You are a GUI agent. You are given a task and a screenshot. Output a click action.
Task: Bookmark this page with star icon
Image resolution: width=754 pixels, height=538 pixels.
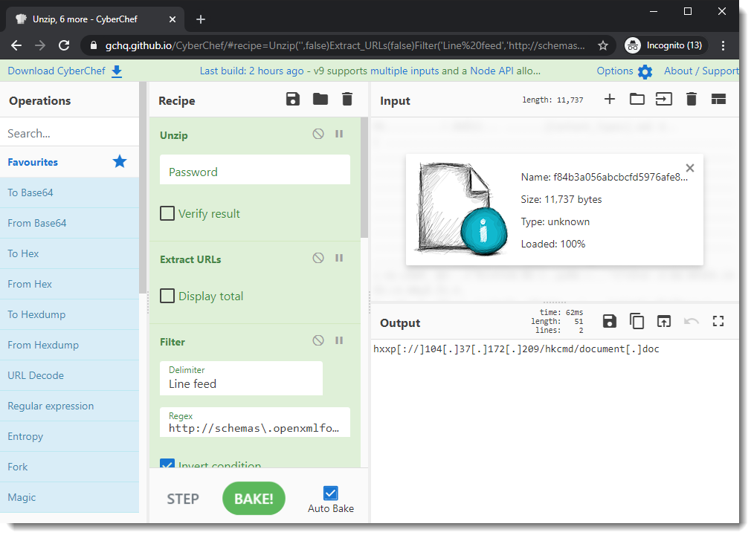[603, 45]
